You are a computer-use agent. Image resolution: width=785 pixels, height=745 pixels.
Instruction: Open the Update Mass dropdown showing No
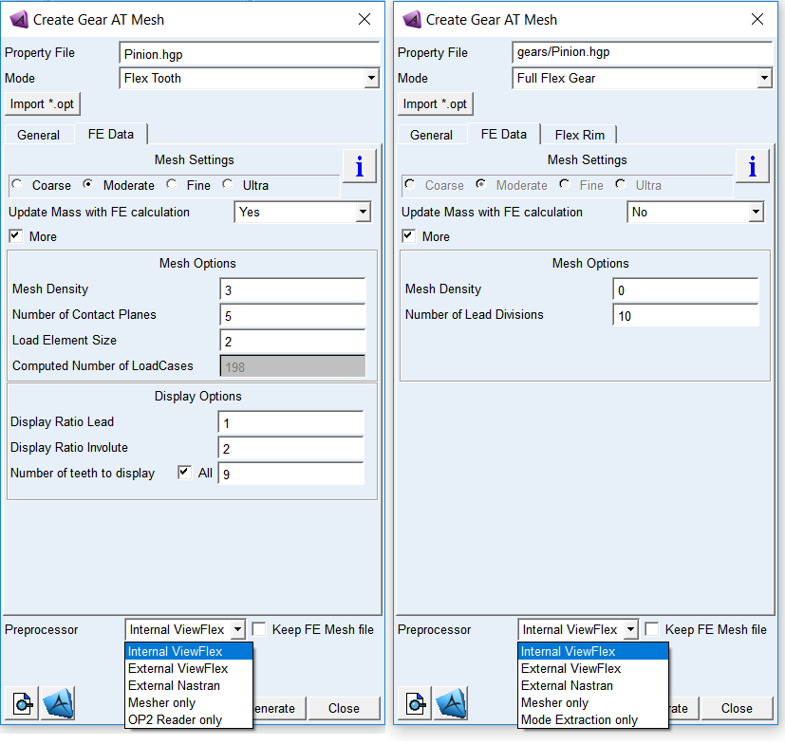pos(696,212)
